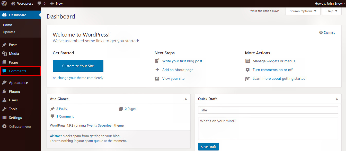This screenshot has width=346, height=151.
Task: Open the Users menu item
Action: coord(20,100)
